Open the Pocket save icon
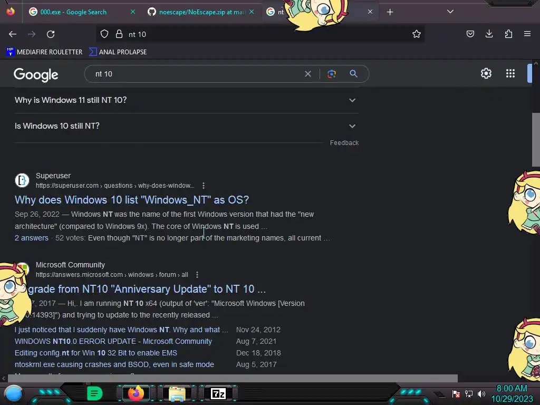This screenshot has height=405, width=540. click(x=470, y=34)
